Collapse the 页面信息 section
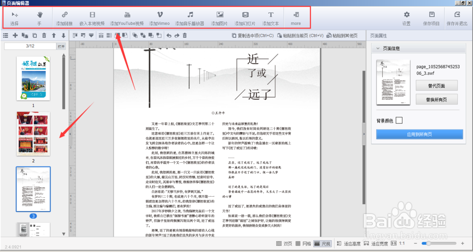The width and height of the screenshot is (473, 252). tap(378, 48)
